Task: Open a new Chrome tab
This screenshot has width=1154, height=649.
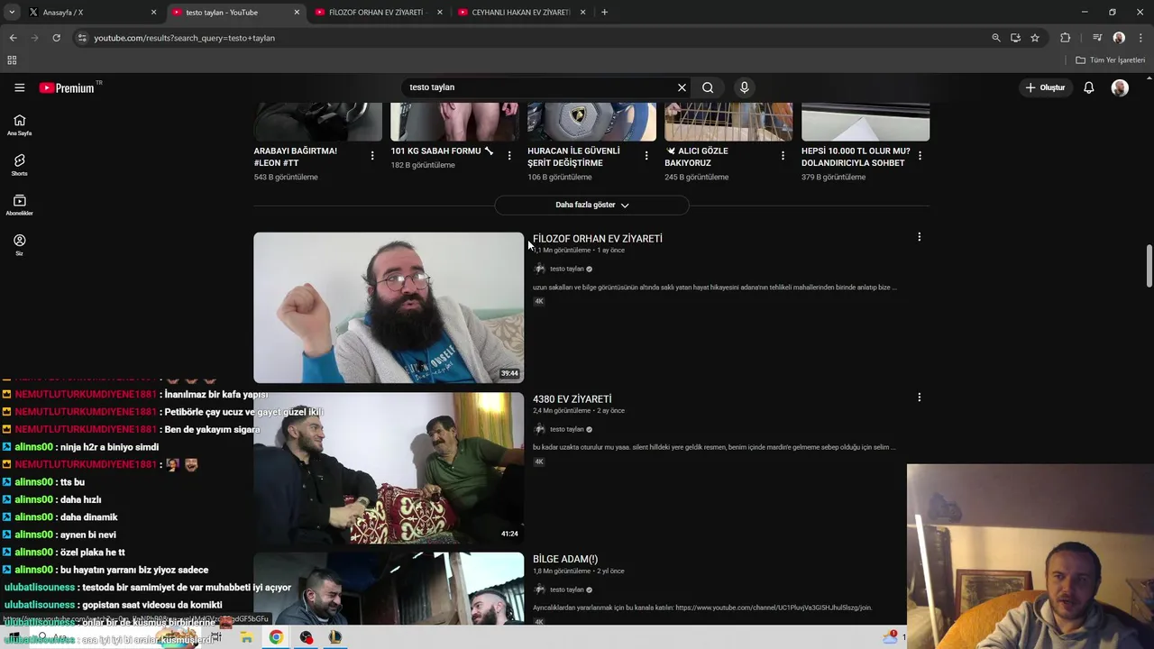Action: click(604, 13)
